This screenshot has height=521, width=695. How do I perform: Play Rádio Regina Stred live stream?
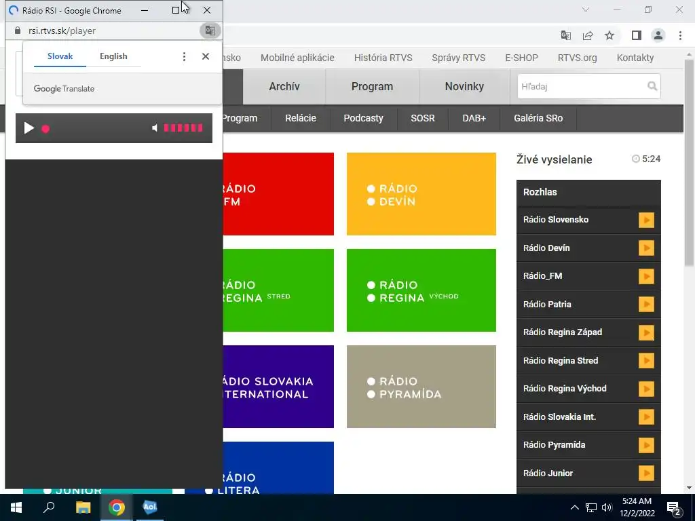[x=646, y=361]
